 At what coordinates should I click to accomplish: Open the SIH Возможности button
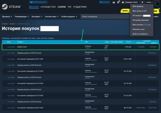tap(38, 2)
